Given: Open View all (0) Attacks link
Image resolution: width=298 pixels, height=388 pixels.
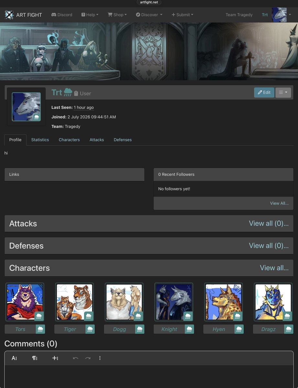Looking at the screenshot, I should (269, 223).
